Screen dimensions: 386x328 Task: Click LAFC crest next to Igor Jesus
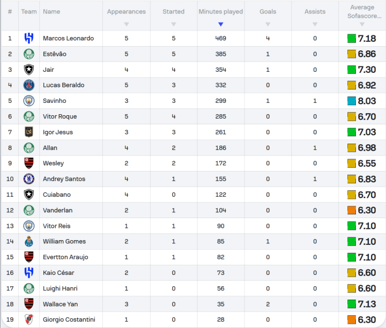click(28, 132)
